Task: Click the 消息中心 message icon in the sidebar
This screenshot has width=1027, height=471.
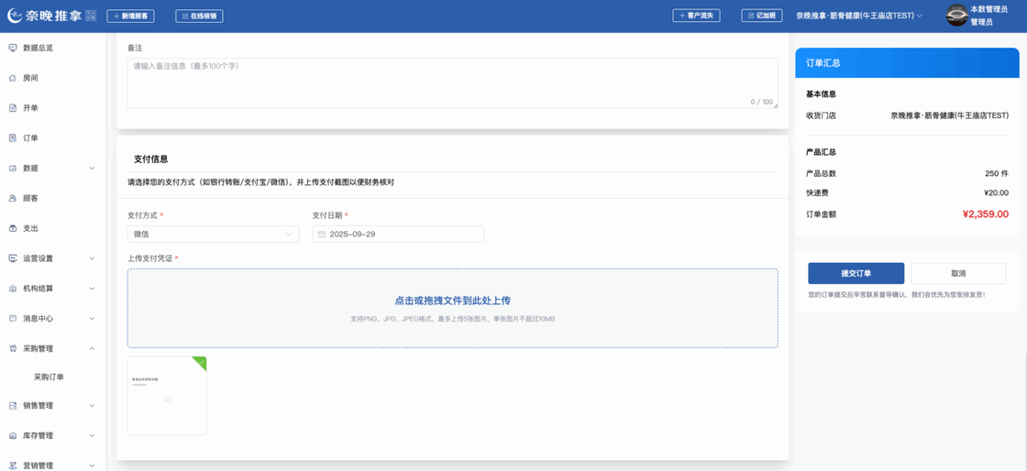Action: point(13,319)
